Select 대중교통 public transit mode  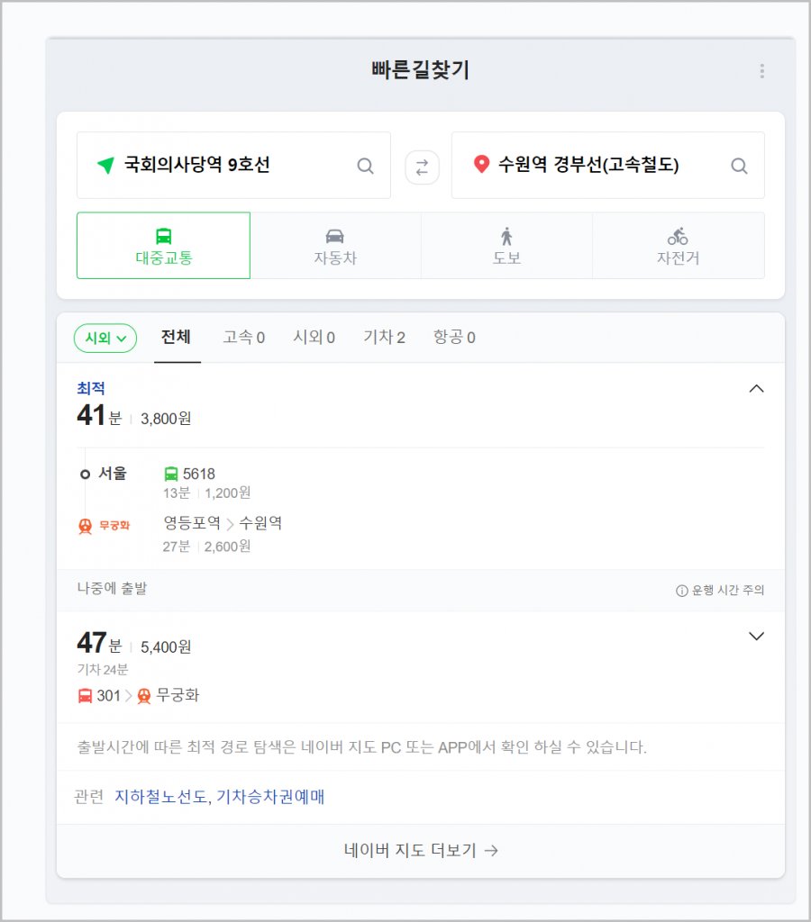163,246
